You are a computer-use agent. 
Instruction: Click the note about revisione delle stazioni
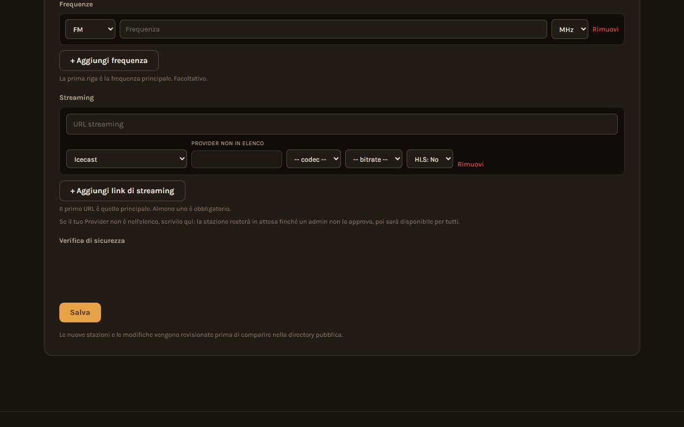pos(201,335)
